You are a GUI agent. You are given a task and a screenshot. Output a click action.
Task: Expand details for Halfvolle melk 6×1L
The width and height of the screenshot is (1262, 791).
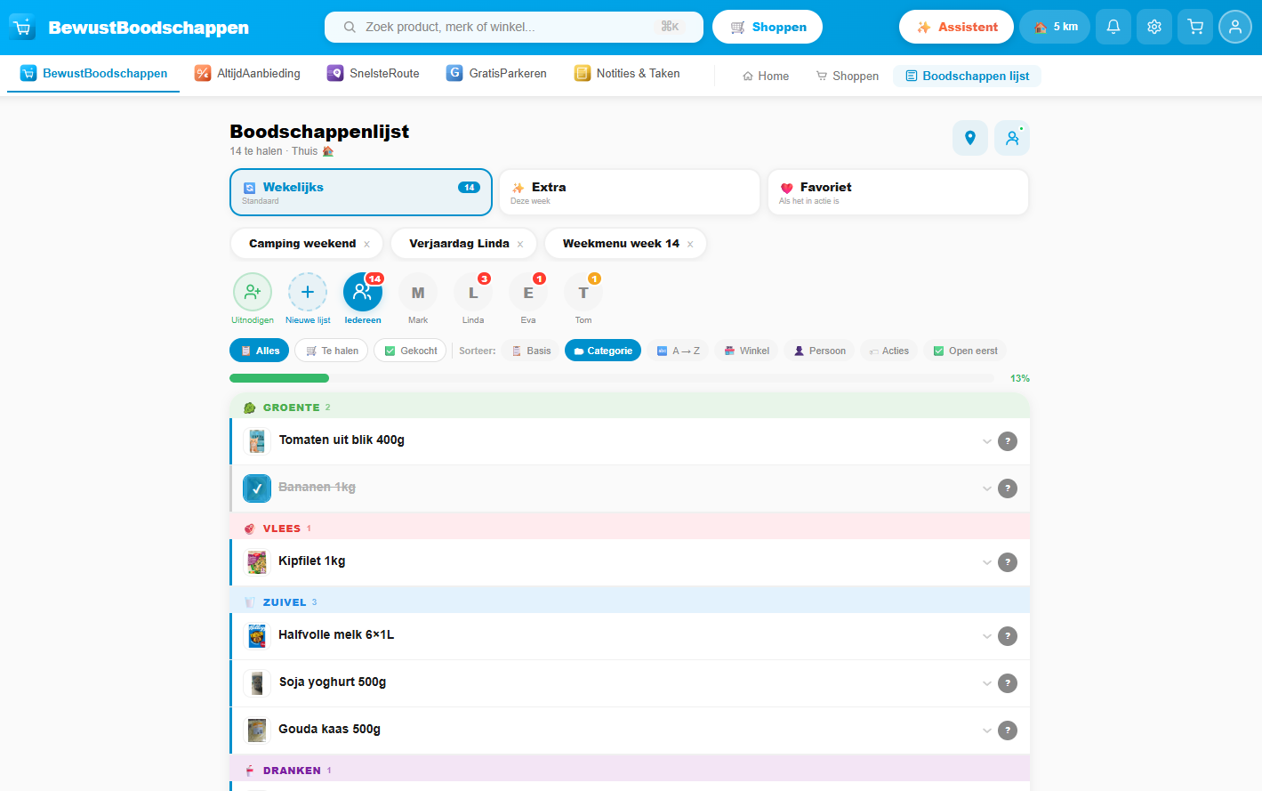click(986, 636)
